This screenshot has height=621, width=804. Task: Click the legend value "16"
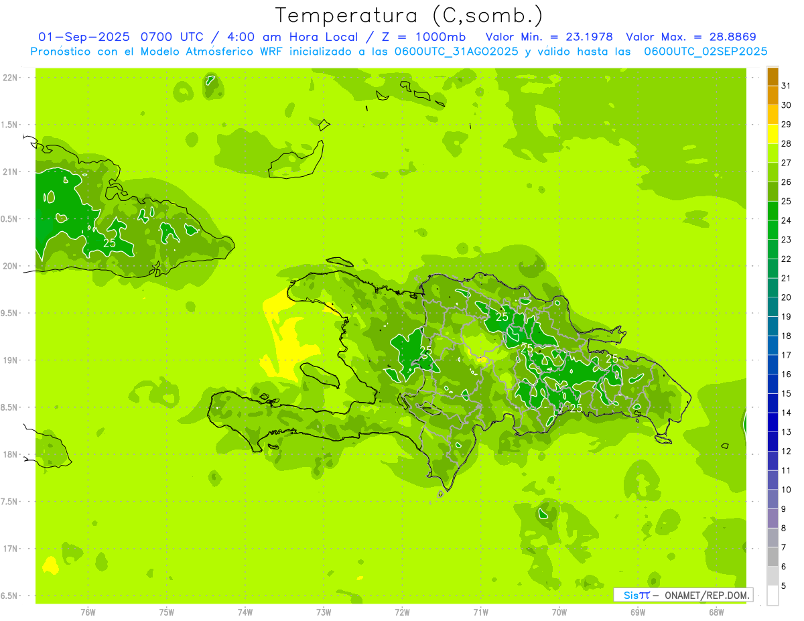tap(787, 374)
